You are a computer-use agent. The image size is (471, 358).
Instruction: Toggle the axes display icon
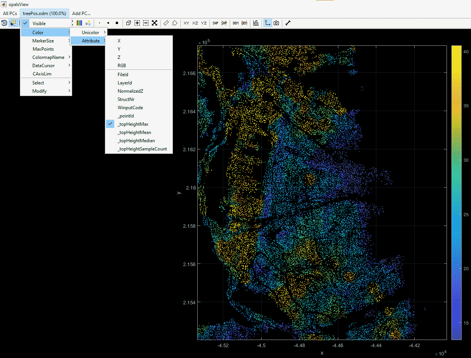(267, 23)
